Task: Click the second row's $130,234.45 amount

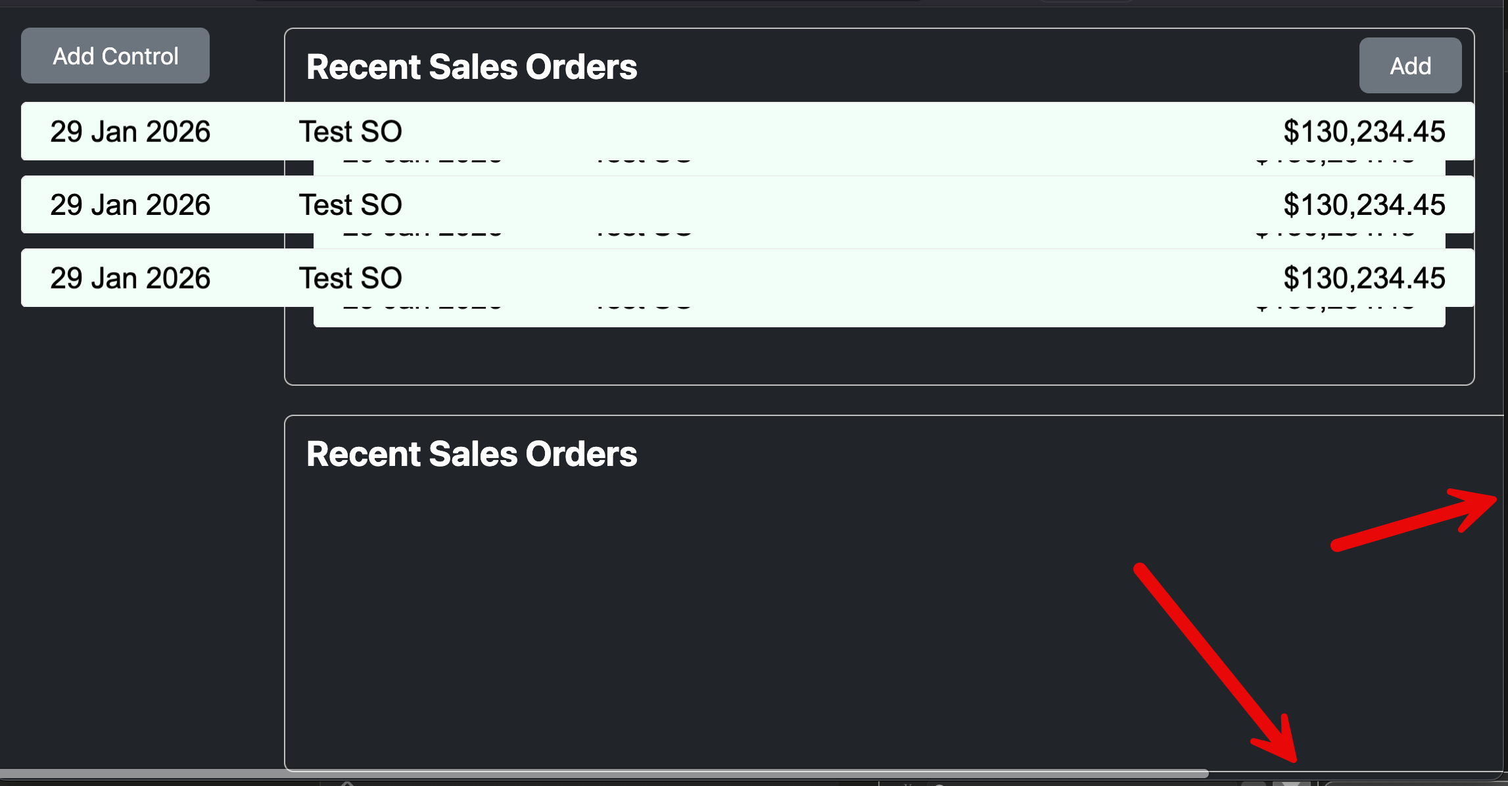Action: pos(1364,205)
